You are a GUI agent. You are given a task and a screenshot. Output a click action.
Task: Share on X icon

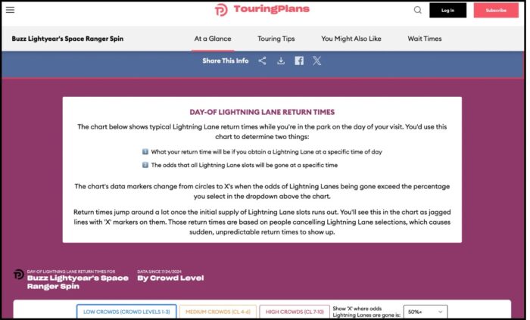[317, 61]
